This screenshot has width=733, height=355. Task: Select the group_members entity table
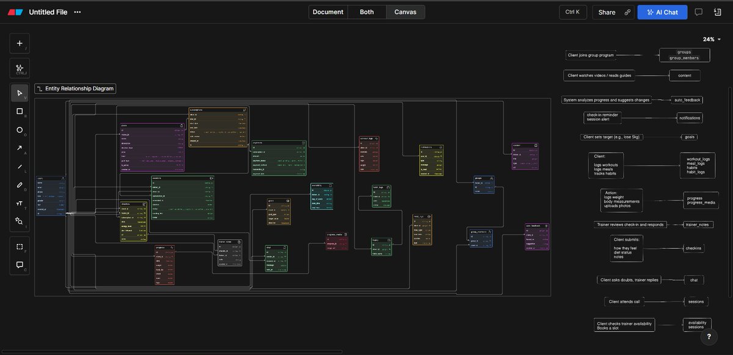point(480,237)
